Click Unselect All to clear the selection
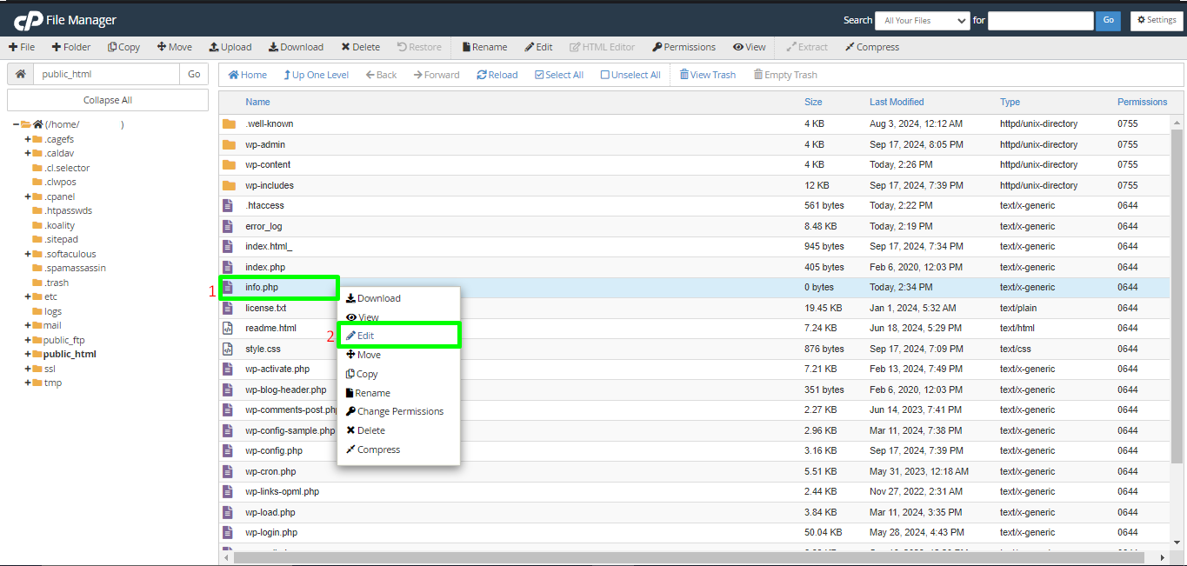Image resolution: width=1187 pixels, height=566 pixels. tap(630, 74)
